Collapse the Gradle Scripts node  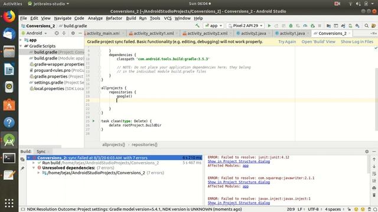21,46
